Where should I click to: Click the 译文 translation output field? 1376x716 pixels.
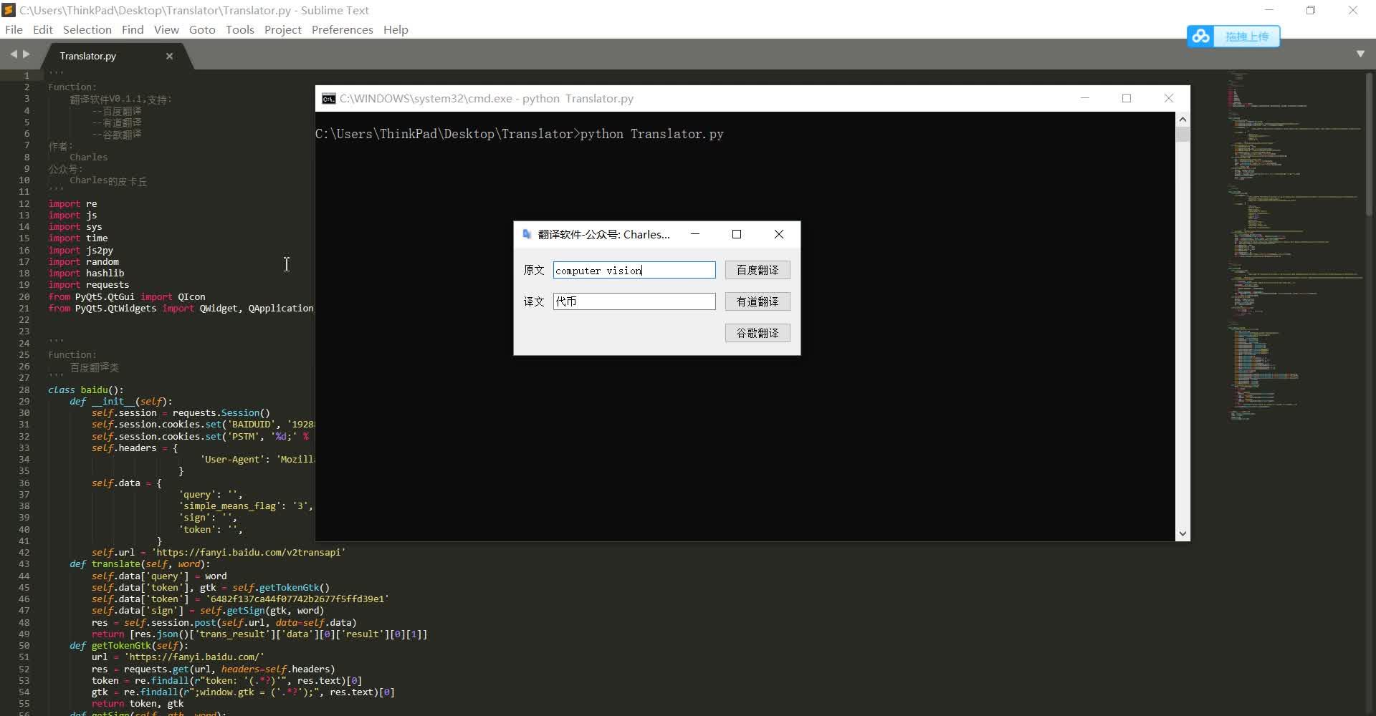[634, 301]
